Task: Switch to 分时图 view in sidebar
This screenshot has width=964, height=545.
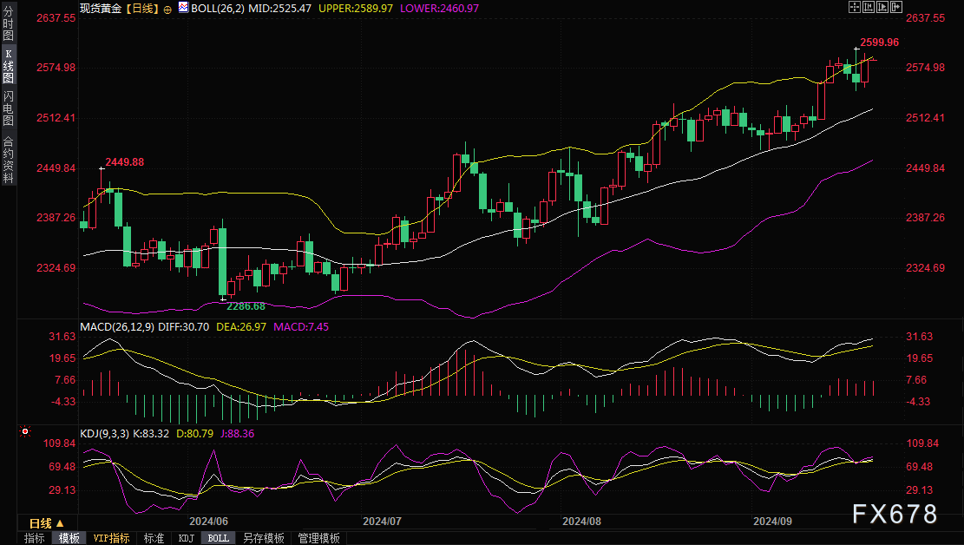Action: click(8, 23)
